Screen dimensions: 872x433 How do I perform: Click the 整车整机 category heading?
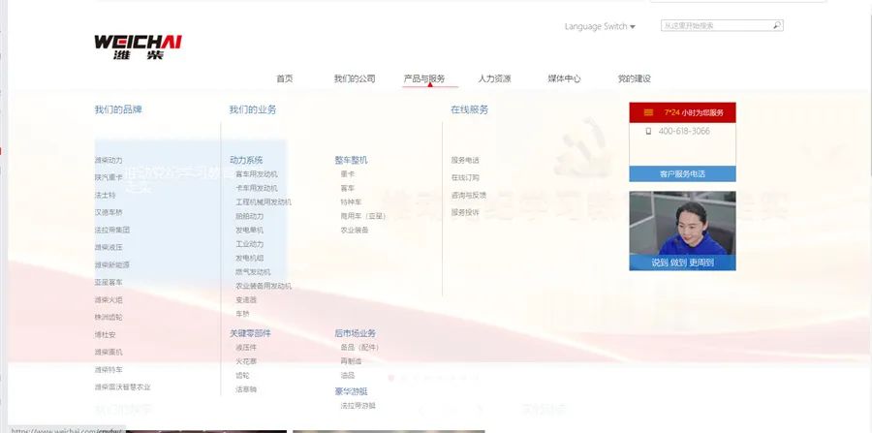point(351,160)
